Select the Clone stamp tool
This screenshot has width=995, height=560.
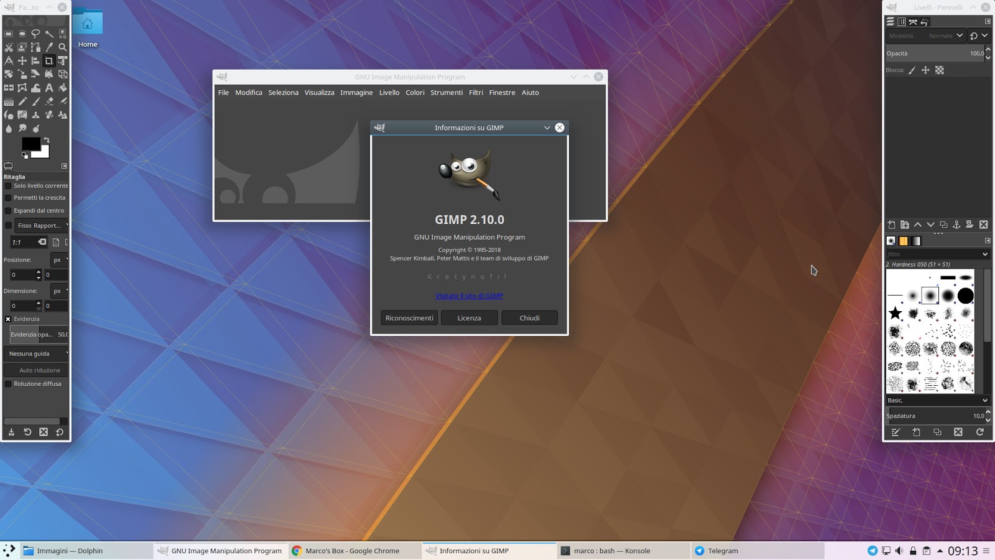35,115
